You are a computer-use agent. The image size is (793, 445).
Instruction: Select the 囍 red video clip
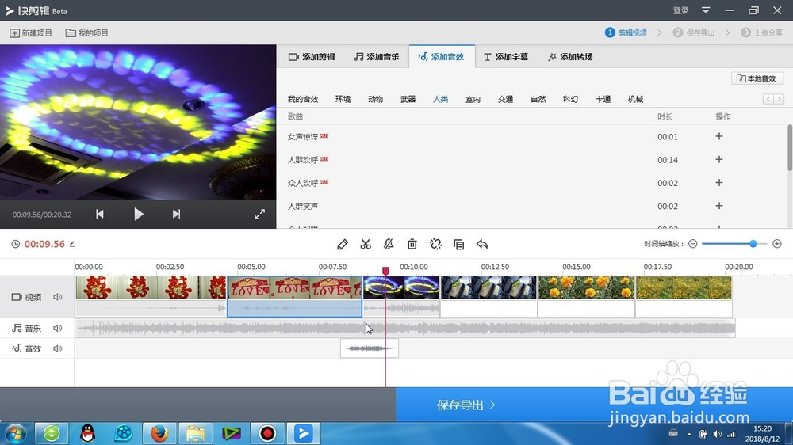click(x=151, y=296)
